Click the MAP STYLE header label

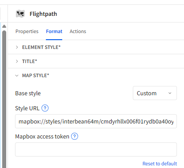pos(36,75)
